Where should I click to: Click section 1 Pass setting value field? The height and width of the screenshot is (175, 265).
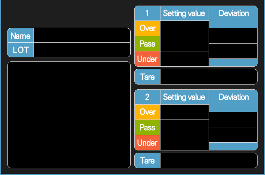tap(184, 44)
